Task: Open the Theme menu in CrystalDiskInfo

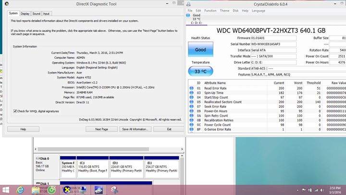Action: 224,11
